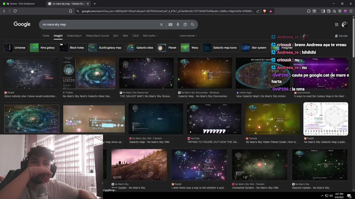355x199 pixels.
Task: Select the Planet filter chip
Action: click(168, 48)
